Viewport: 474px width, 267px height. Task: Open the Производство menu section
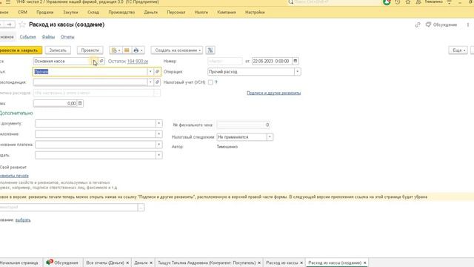click(121, 13)
